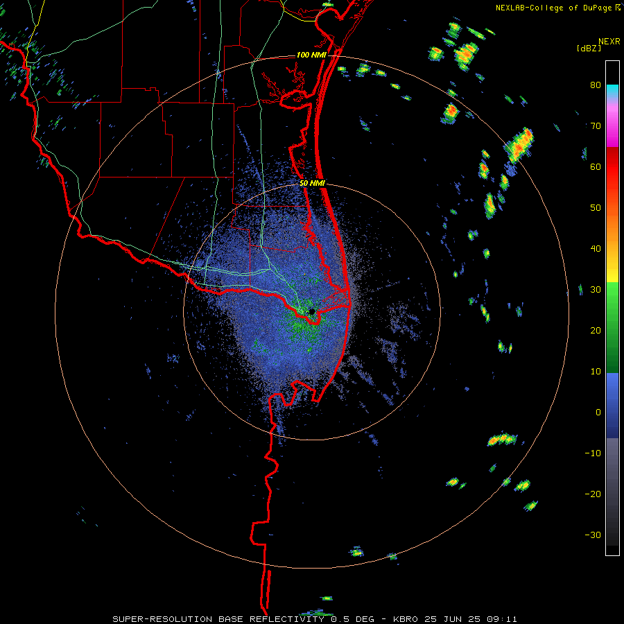The width and height of the screenshot is (624, 624).
Task: Click the 30 dBZ scale value
Action: pyautogui.click(x=596, y=290)
